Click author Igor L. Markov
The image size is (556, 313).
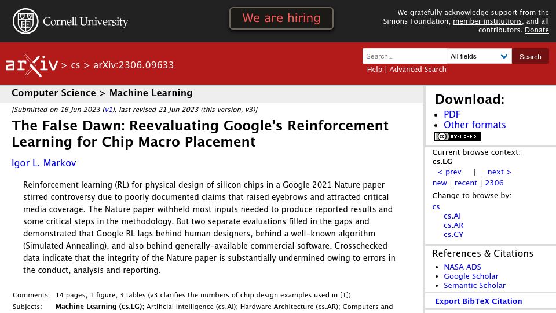(44, 163)
